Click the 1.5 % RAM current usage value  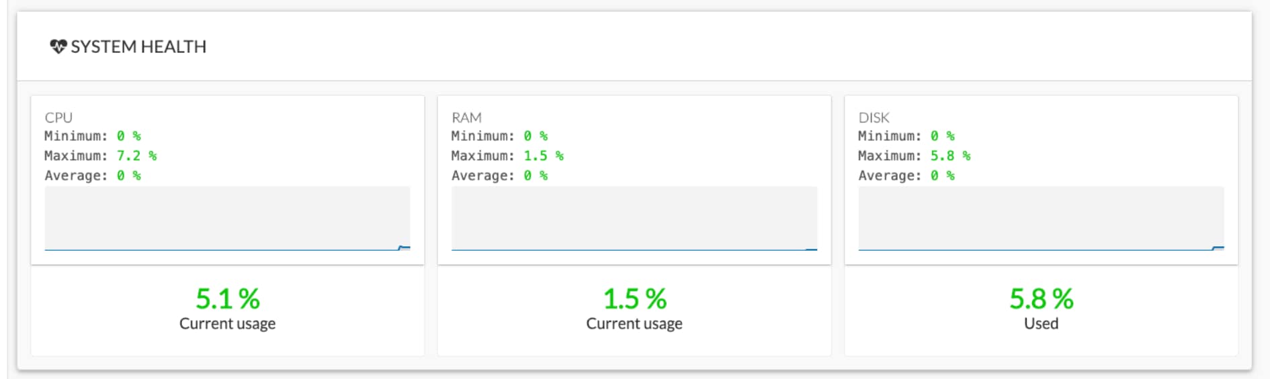(x=634, y=299)
